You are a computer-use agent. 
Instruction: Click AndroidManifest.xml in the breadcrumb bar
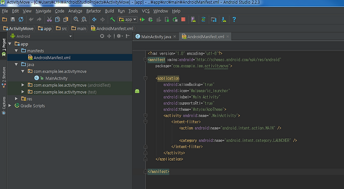tap(112, 29)
